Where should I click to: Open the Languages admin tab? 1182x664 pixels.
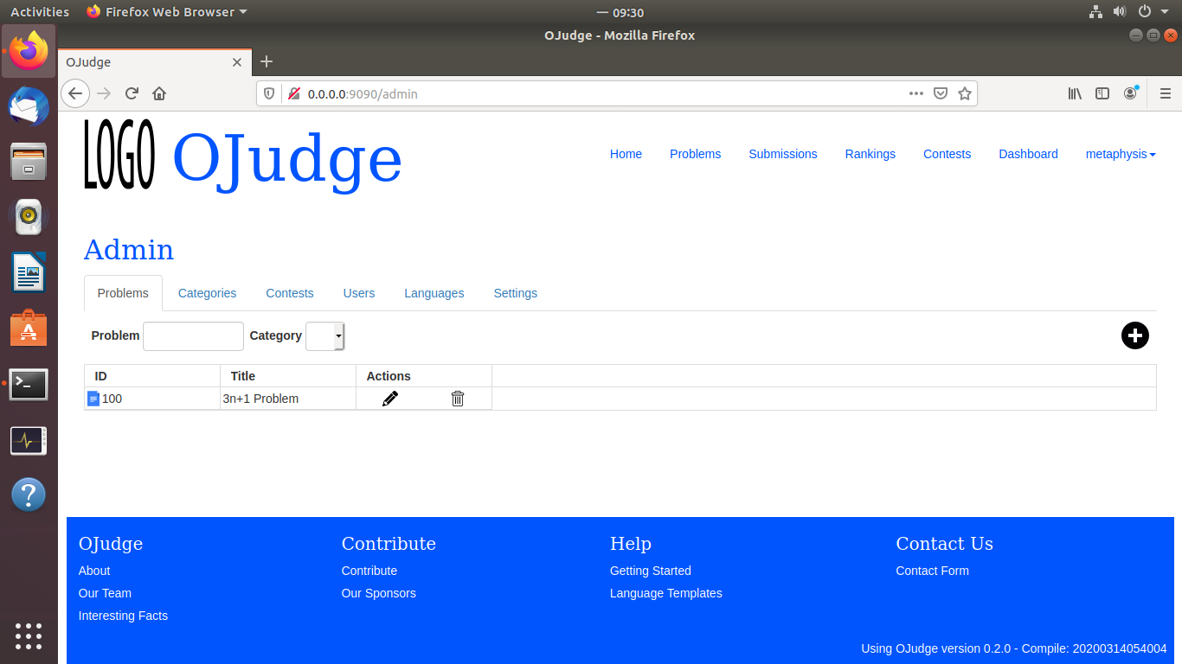(434, 293)
